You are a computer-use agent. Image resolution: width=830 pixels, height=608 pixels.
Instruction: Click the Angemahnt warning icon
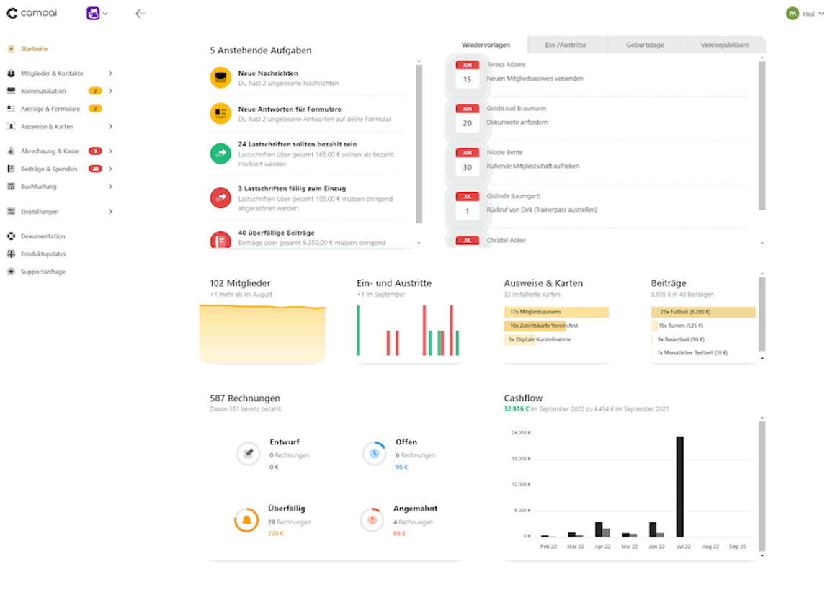[372, 519]
